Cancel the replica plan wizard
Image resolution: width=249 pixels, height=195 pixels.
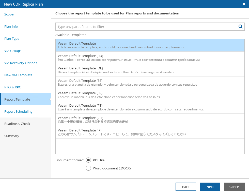click(234, 187)
